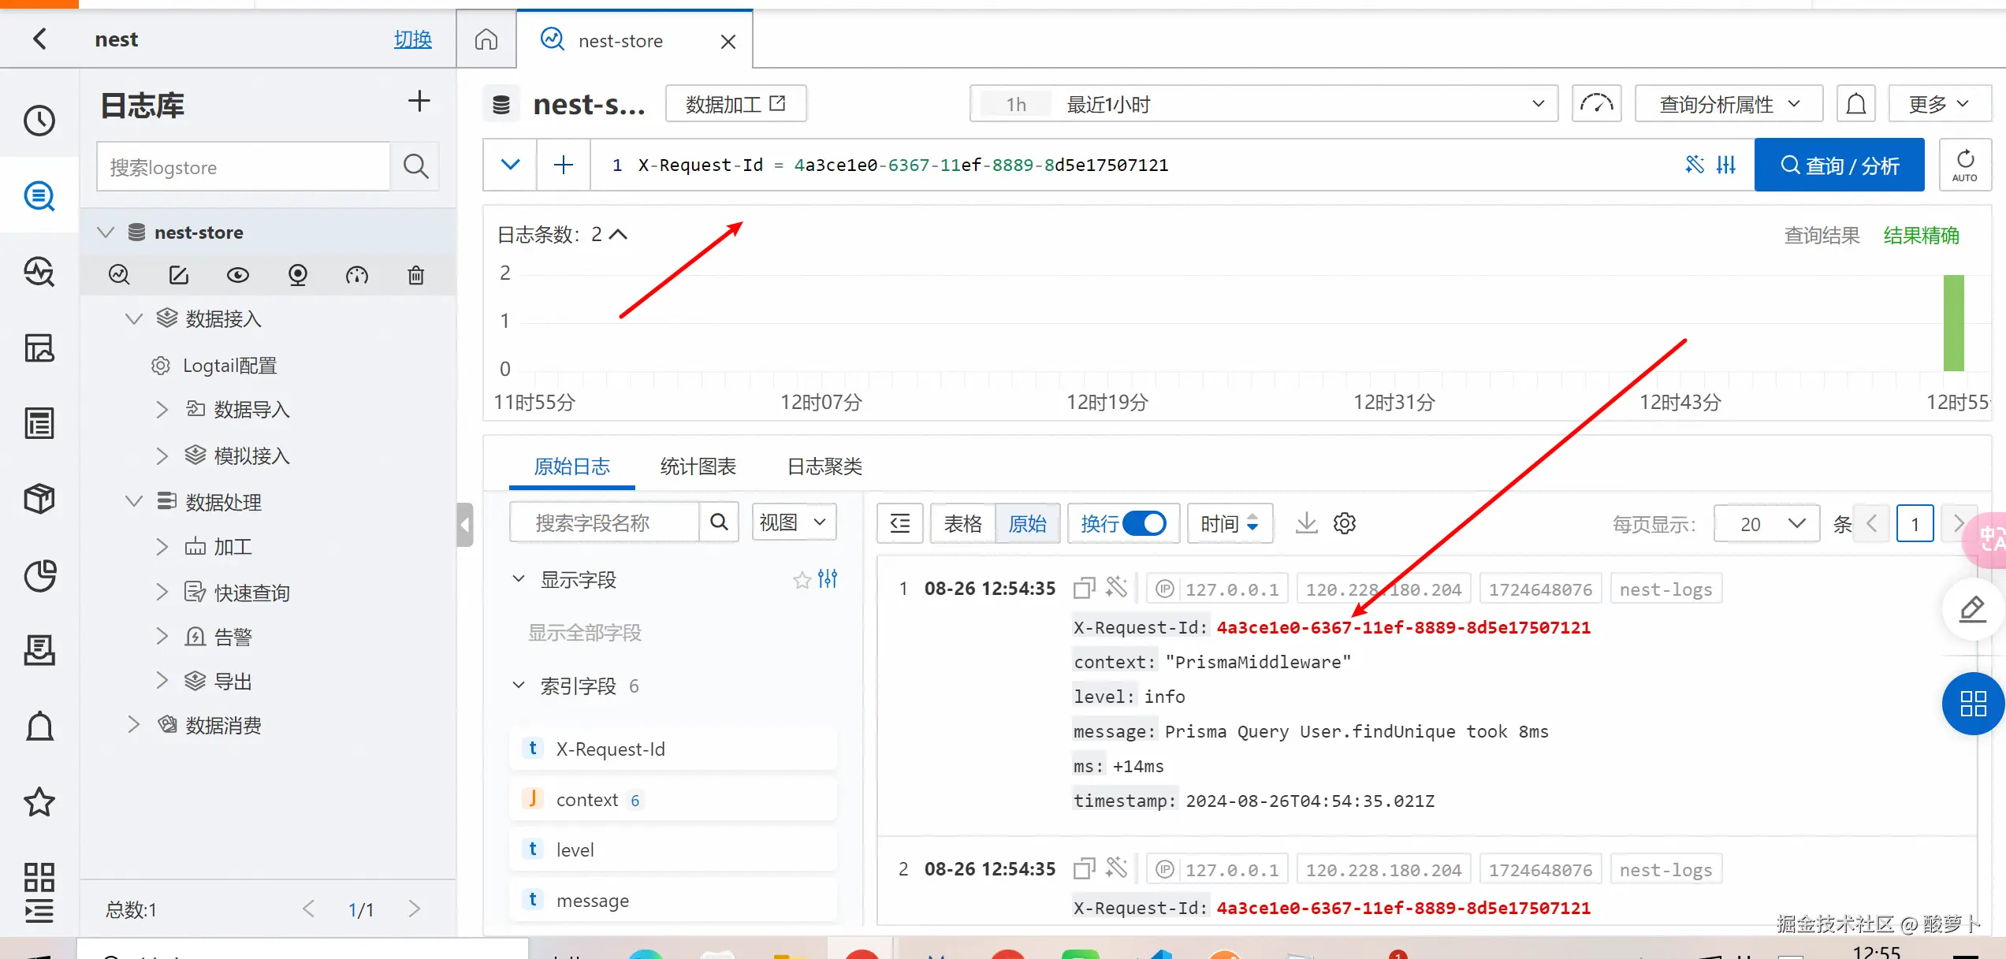
Task: Click the plus icon to add a logstore
Action: pyautogui.click(x=419, y=102)
